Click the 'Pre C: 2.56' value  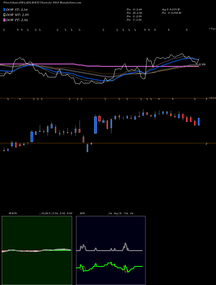134,20
